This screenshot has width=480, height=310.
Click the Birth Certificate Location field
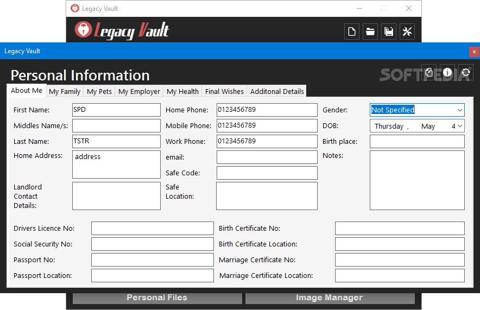click(400, 244)
